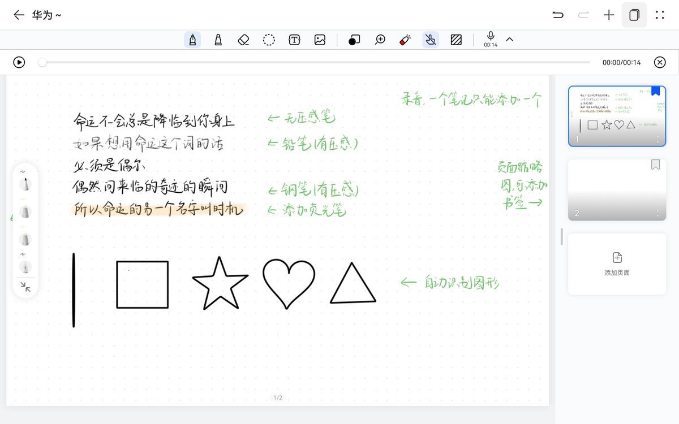Select the lasso selection tool
679x424 pixels.
click(x=268, y=40)
